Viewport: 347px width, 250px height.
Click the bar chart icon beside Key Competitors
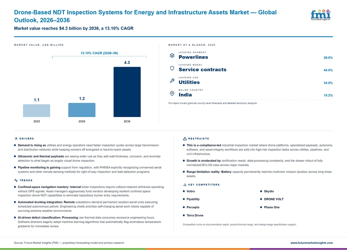[185, 185]
